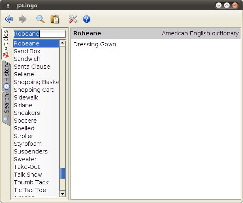Screen dimensions: 243x203
Task: Select 'Santa Clause' entry in list
Action: (x=32, y=67)
